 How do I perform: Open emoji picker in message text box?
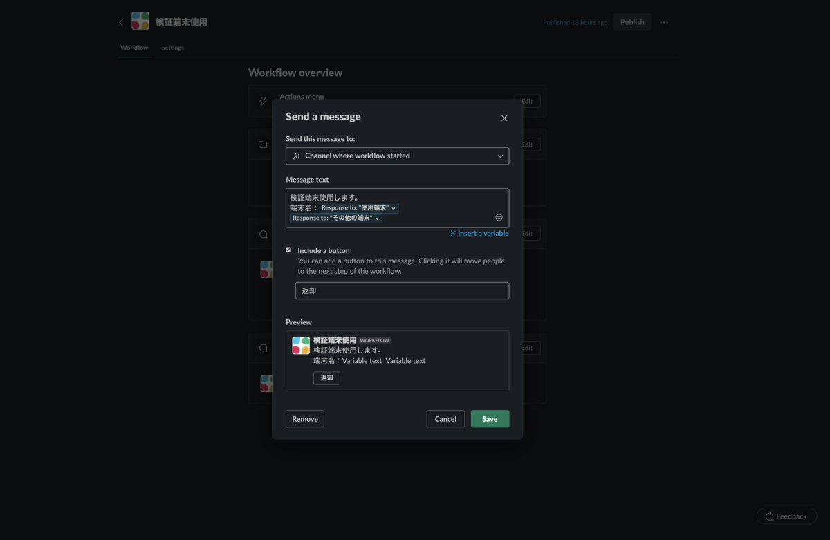(x=499, y=217)
